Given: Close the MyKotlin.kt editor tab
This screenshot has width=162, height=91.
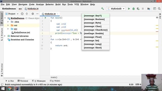Looking at the screenshot, I should (x=57, y=14).
